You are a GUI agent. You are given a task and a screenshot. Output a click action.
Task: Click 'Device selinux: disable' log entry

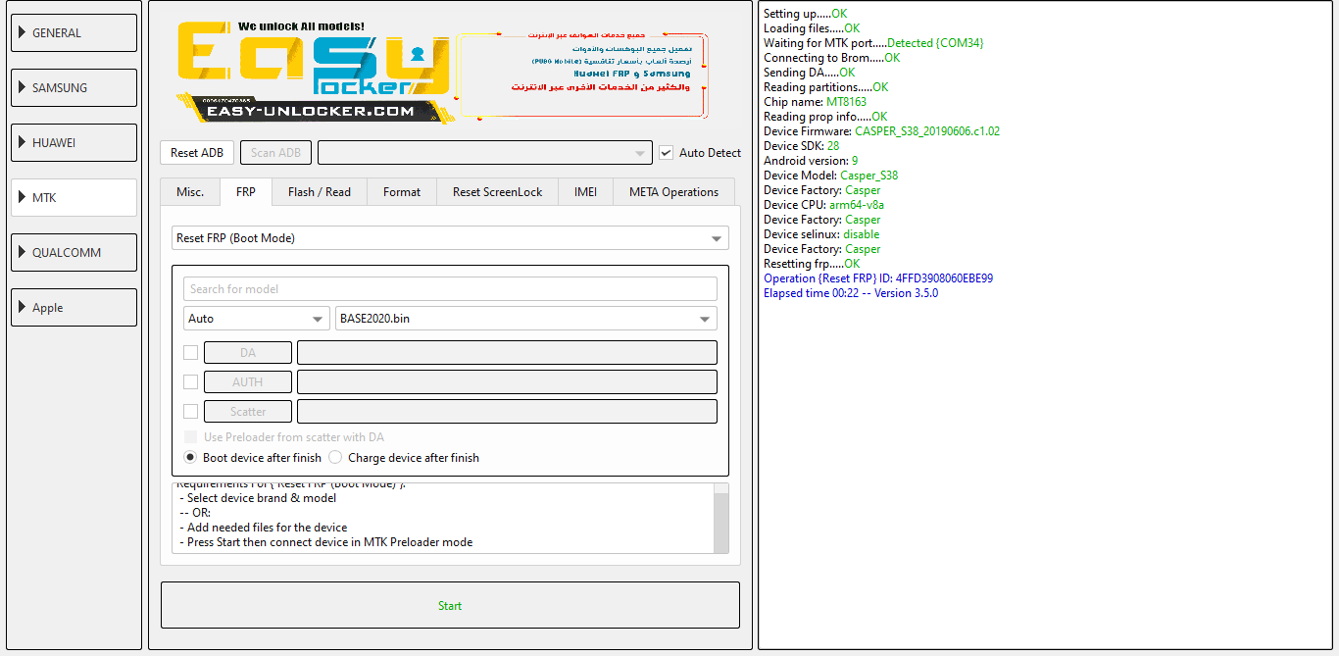[821, 234]
